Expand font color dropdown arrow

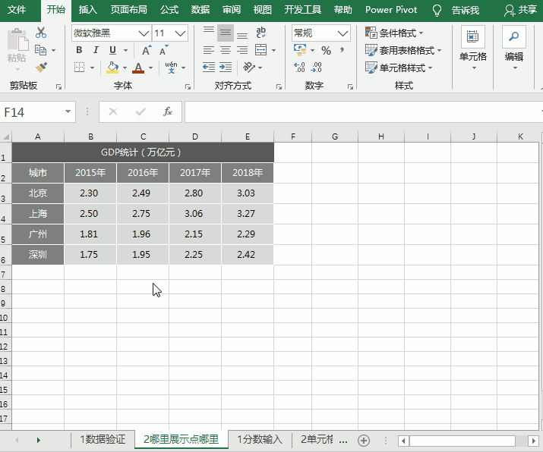pyautogui.click(x=150, y=67)
